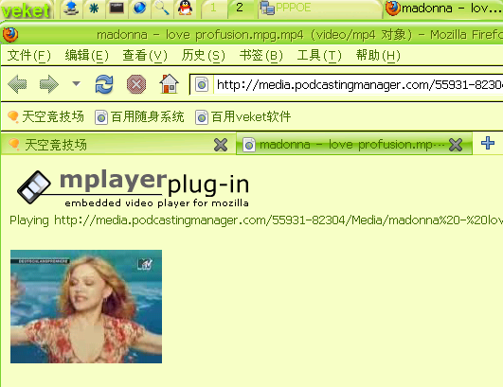
Task: Launch the terminal icon in panel
Action: tap(117, 9)
